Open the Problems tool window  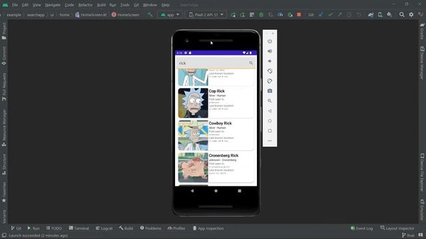click(150, 228)
